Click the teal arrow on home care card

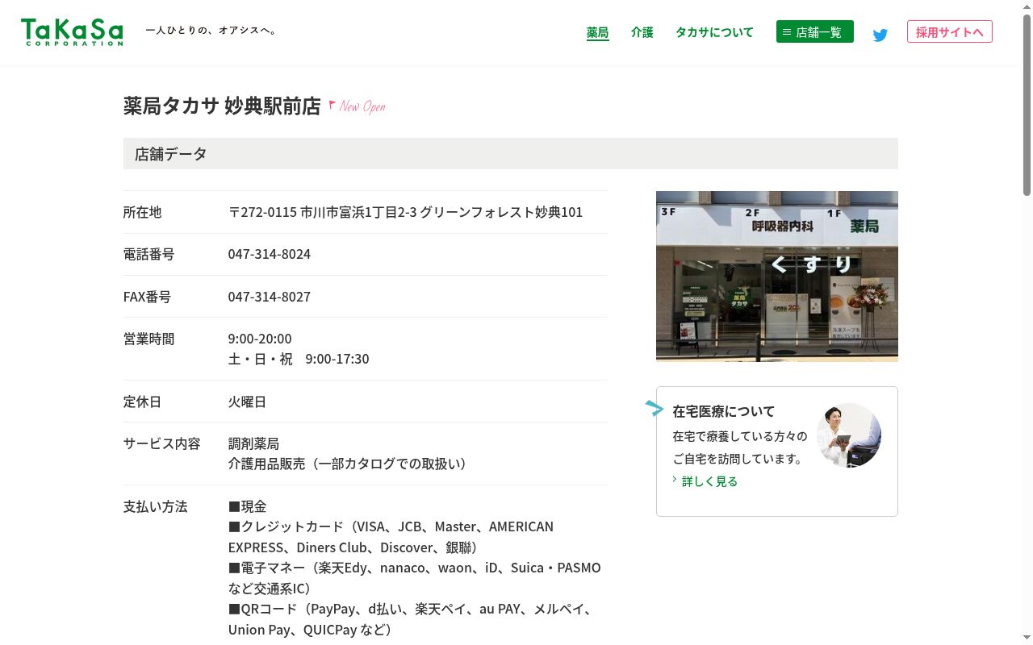[655, 408]
